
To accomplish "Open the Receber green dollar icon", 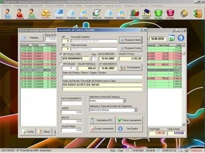I will tap(158, 13).
